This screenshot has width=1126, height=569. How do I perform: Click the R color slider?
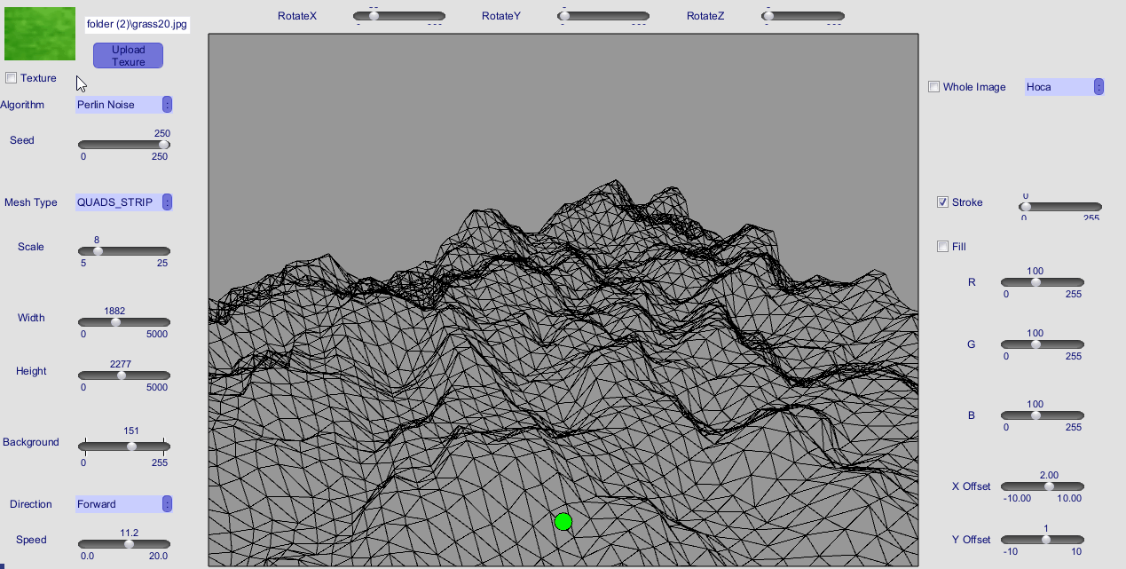click(1043, 282)
